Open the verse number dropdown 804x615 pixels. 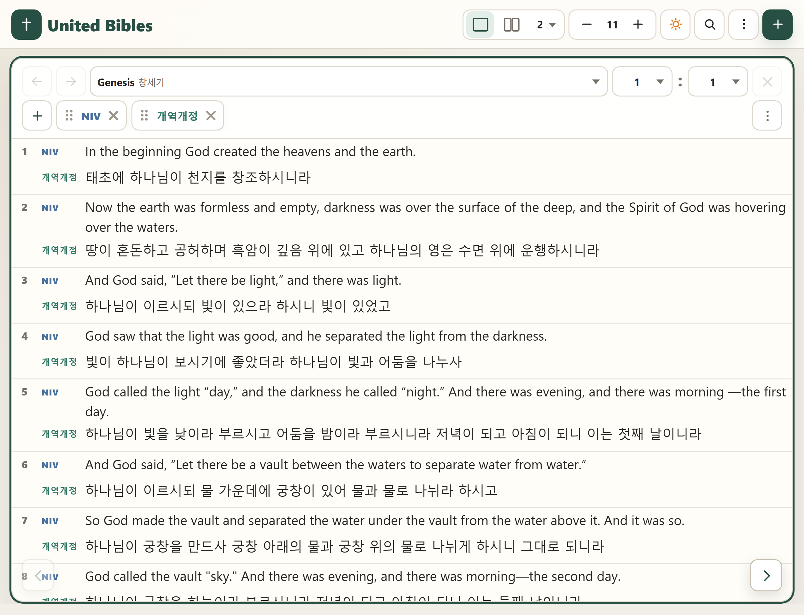coord(718,81)
